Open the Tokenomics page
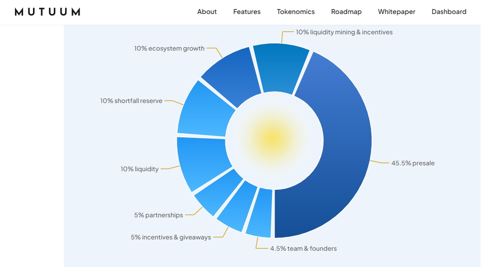The height and width of the screenshot is (267, 481). pyautogui.click(x=295, y=12)
